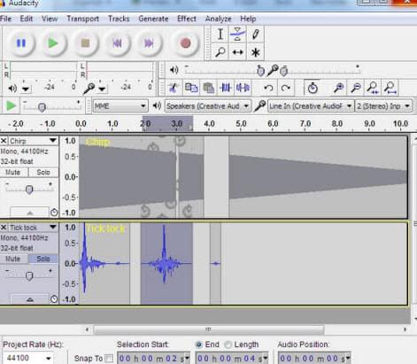
Task: Click the Fit Project zoom icon
Action: click(390, 88)
